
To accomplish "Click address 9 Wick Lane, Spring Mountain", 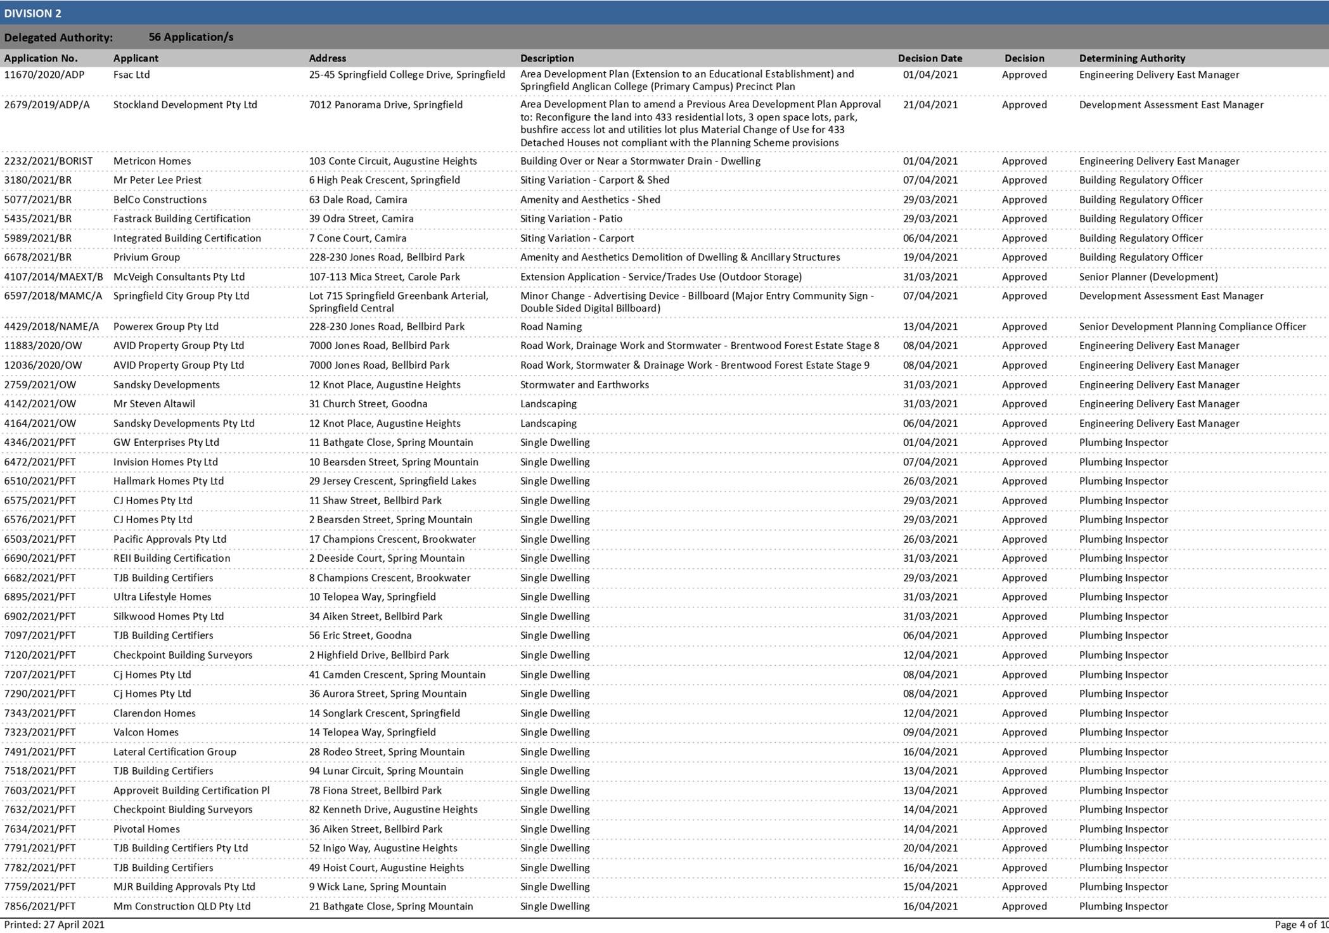I will click(x=377, y=887).
